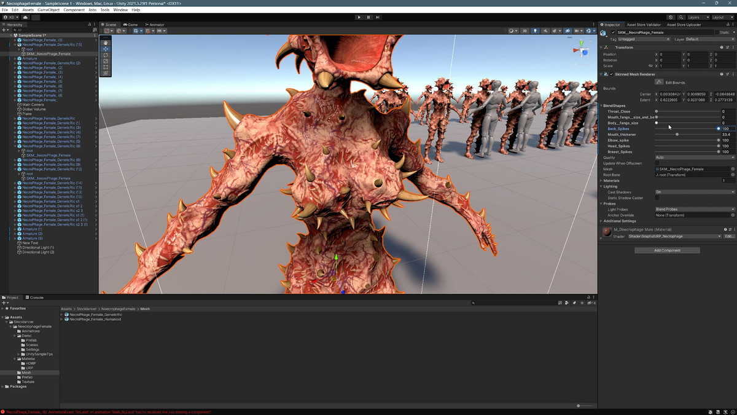Select the Rect tool in Scene overlay

pos(106,67)
